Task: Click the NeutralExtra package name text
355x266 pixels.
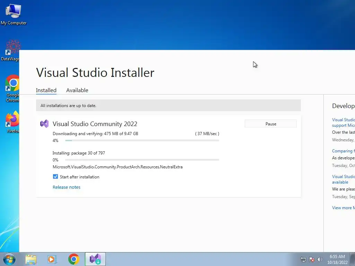Action: (118, 167)
